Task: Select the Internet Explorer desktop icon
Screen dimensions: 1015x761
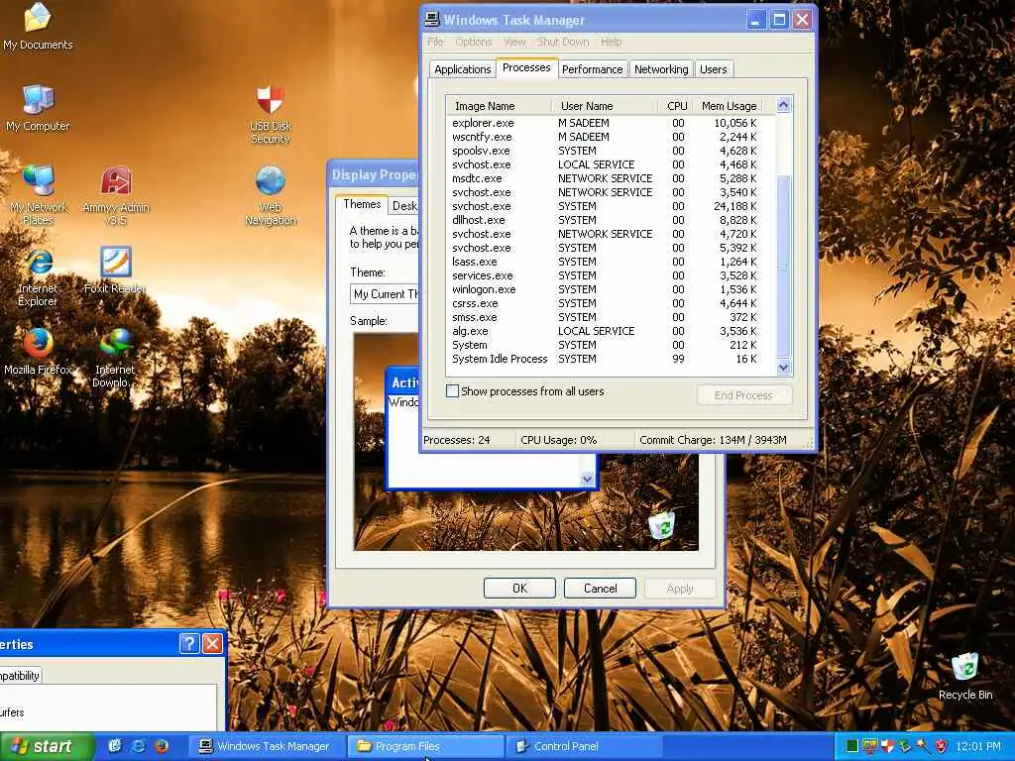Action: pyautogui.click(x=39, y=277)
